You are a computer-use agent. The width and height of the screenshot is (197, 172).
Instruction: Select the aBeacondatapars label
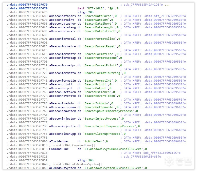[x=62, y=16]
